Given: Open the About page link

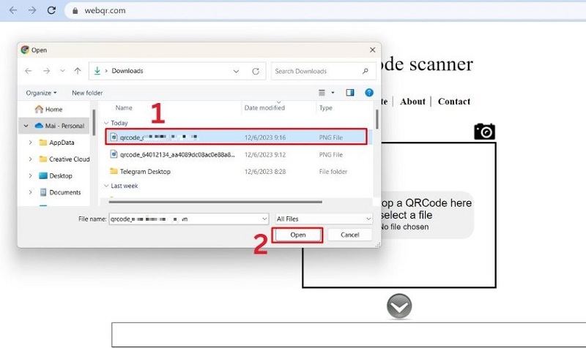Looking at the screenshot, I should point(412,102).
